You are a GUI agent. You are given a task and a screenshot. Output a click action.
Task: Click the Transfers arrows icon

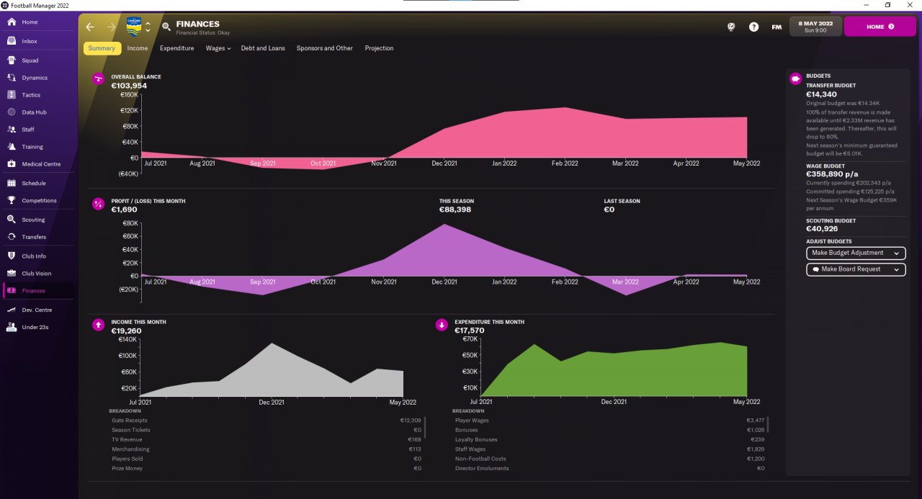(12, 237)
